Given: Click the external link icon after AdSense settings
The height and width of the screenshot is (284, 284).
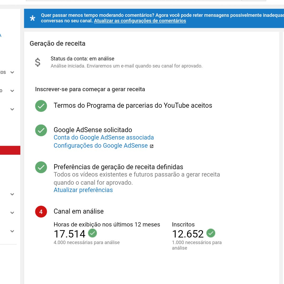Looking at the screenshot, I should pyautogui.click(x=152, y=146).
